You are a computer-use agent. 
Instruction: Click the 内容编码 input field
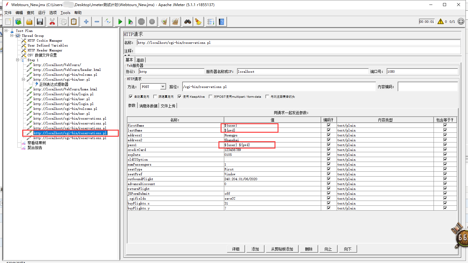click(428, 87)
